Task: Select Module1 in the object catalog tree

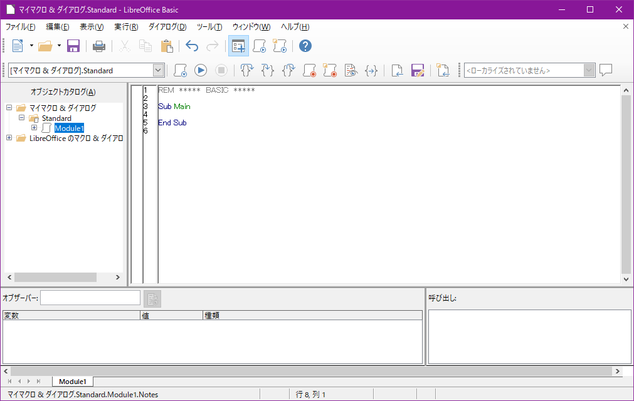Action: pos(69,128)
